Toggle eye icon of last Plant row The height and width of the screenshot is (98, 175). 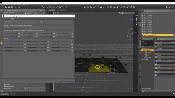point(142,33)
